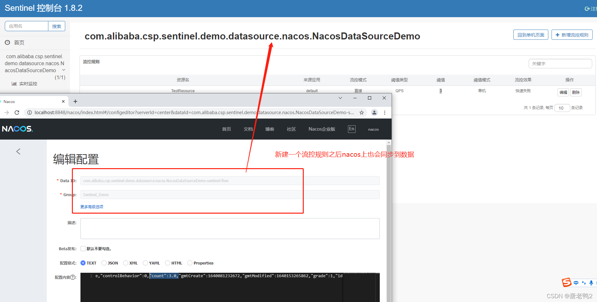Viewport: 597px width, 302px height.
Task: Check the Beta发布 checkbox
Action: coord(83,249)
